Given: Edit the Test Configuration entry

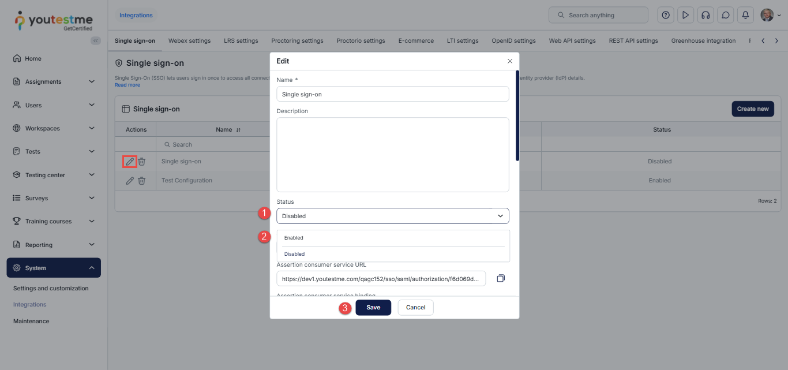Looking at the screenshot, I should [130, 181].
